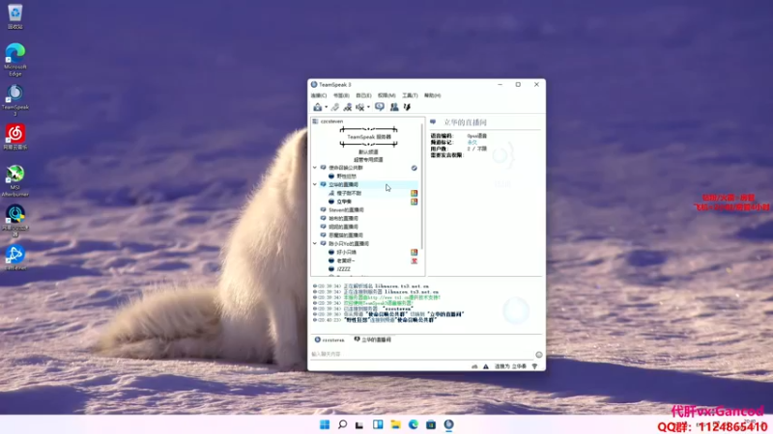Screen dimensions: 773x434
Task: Click the eye speech-bubble subscribe channels icon
Action: click(x=380, y=107)
